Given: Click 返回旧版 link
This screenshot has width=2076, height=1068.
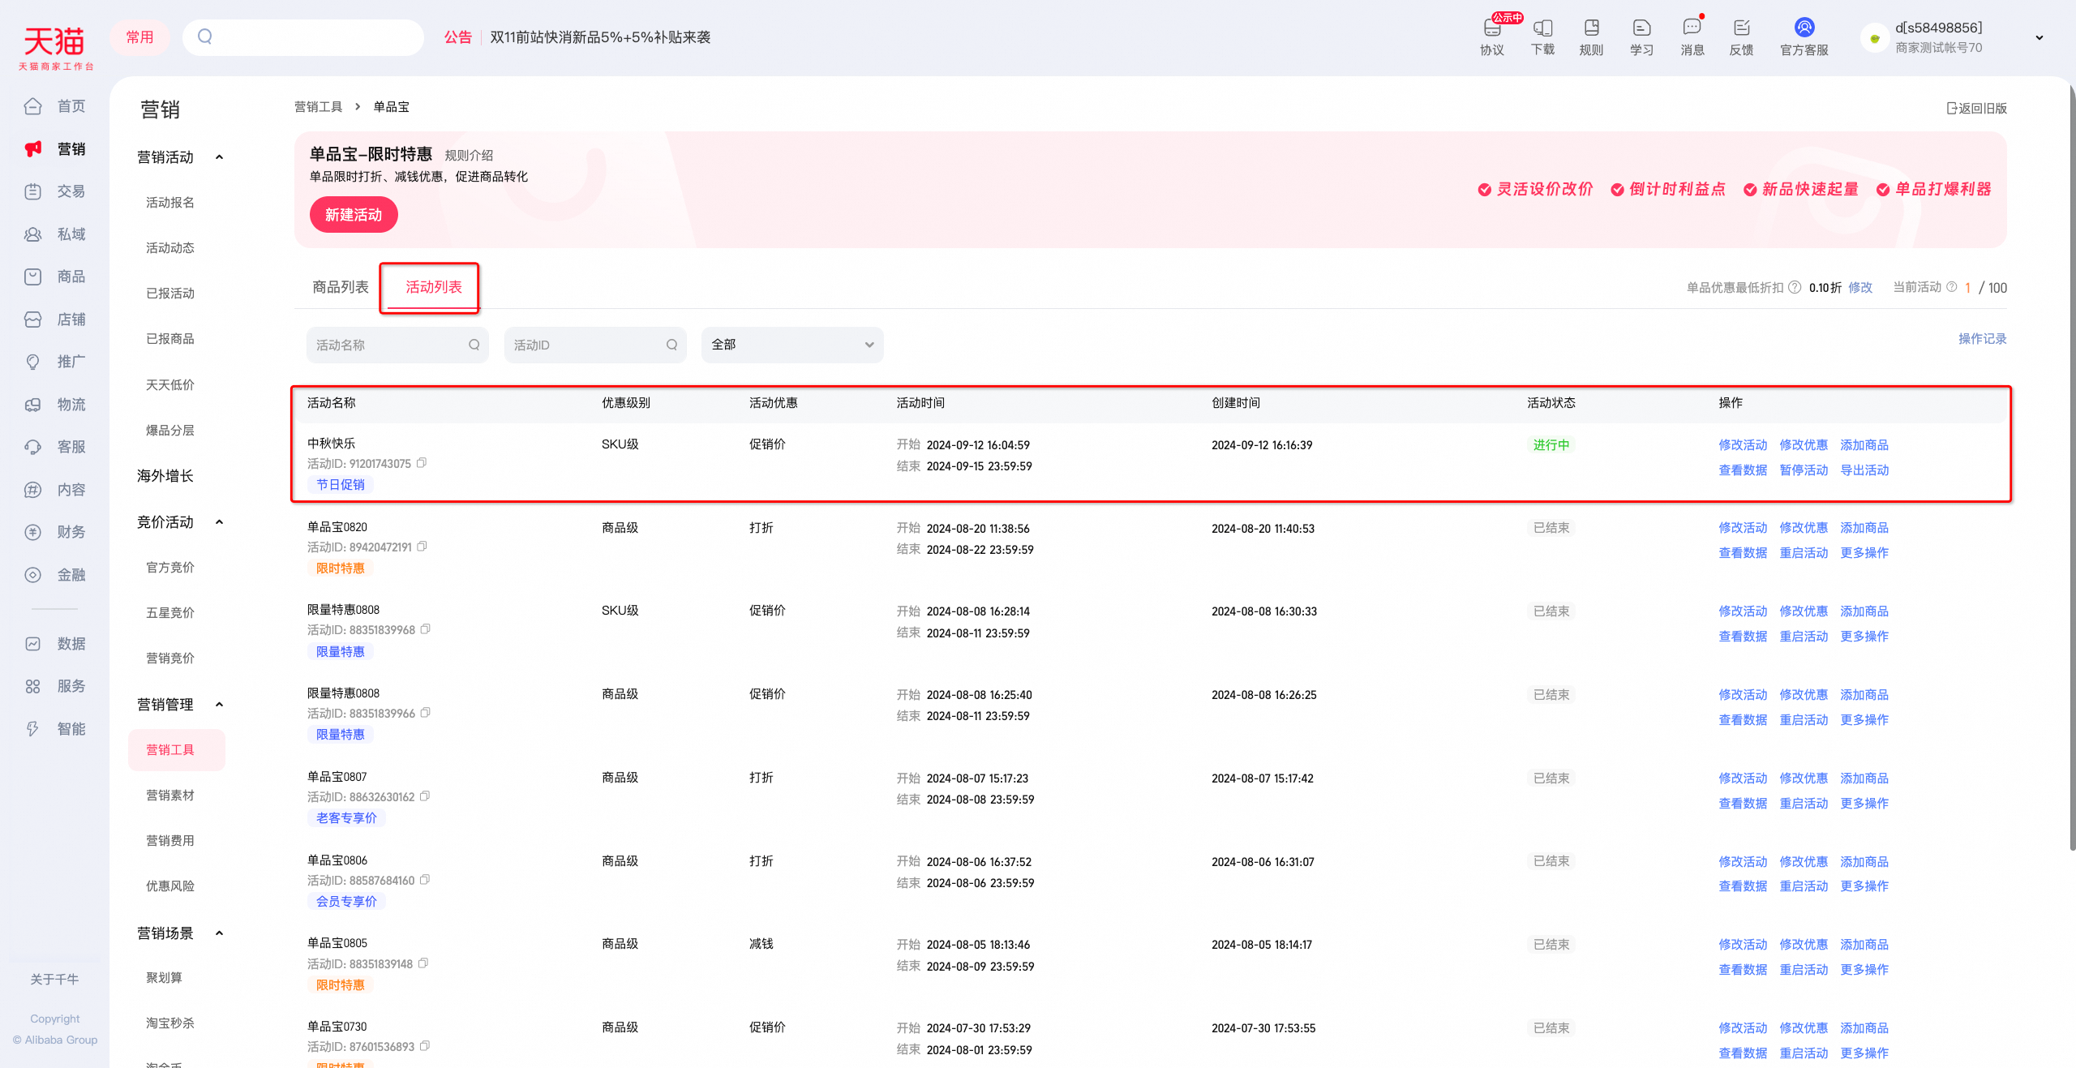Looking at the screenshot, I should tap(1977, 109).
